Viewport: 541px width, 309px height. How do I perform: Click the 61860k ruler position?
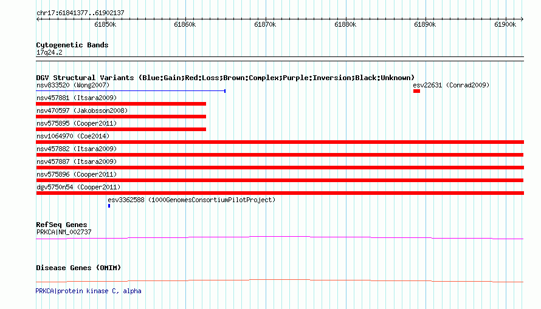point(185,24)
